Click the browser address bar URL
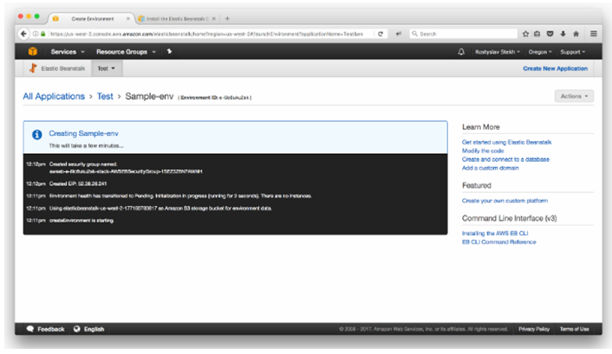 (x=207, y=34)
